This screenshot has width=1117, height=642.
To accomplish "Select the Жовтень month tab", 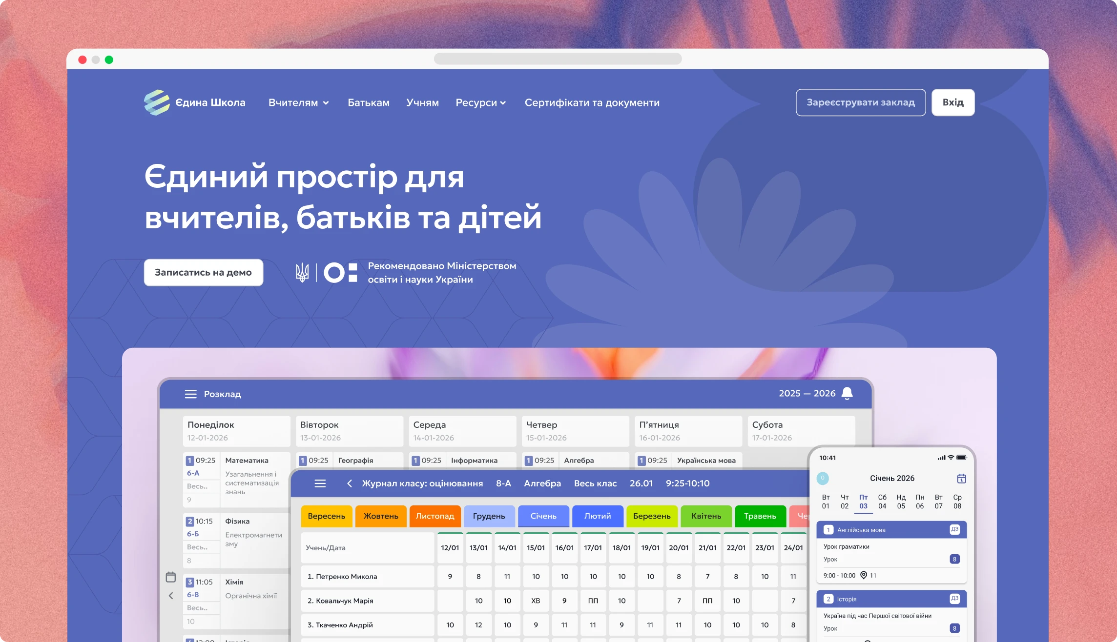I will coord(381,516).
